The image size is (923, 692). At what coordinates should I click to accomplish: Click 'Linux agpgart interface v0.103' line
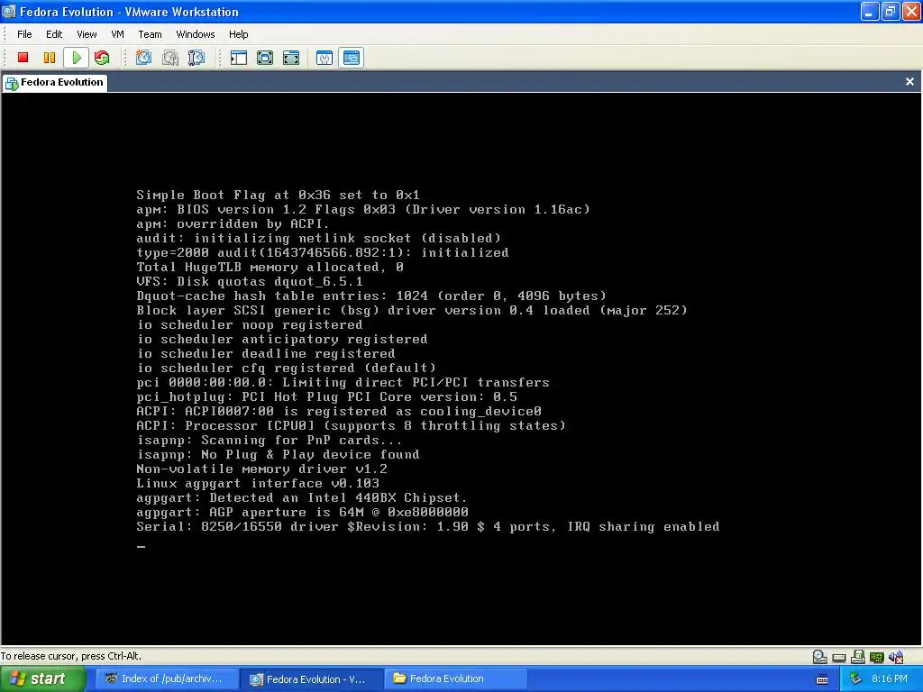[258, 484]
